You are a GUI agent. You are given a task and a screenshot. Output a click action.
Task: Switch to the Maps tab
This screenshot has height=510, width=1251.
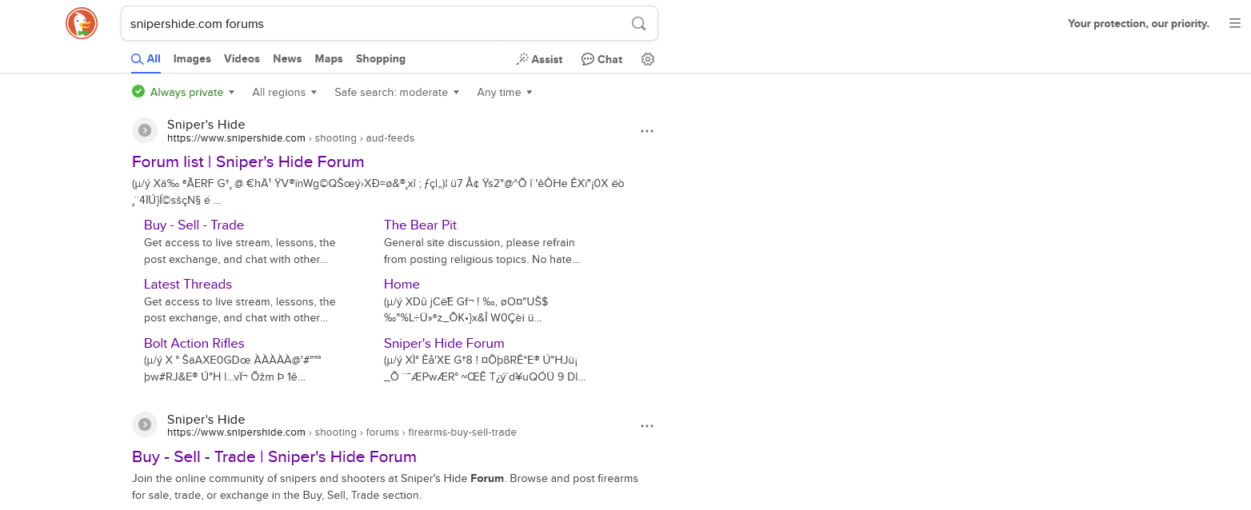pyautogui.click(x=329, y=59)
